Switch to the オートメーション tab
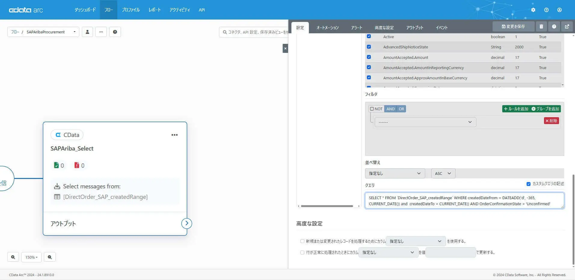 point(327,28)
